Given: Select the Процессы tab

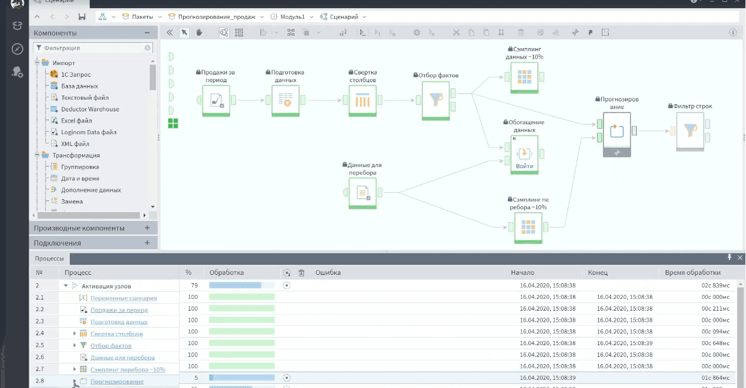Looking at the screenshot, I should (49, 258).
